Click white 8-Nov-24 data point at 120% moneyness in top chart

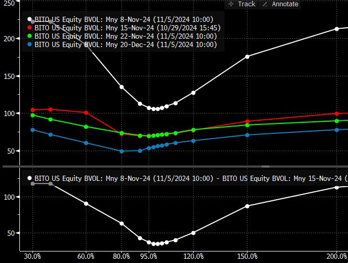click(x=193, y=93)
